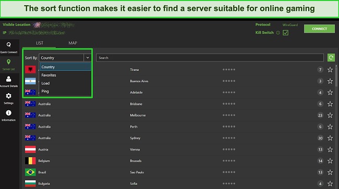Favorite the Sofia server star
The width and height of the screenshot is (339, 189).
tap(330, 184)
